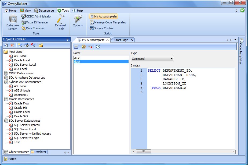This screenshot has height=165, width=248.
Task: Switch to Start Page tab
Action: pyautogui.click(x=121, y=40)
